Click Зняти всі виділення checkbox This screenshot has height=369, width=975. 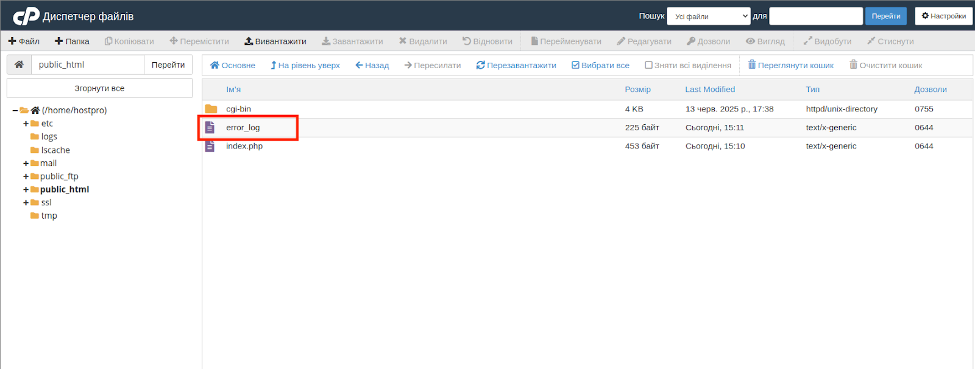[x=688, y=65]
